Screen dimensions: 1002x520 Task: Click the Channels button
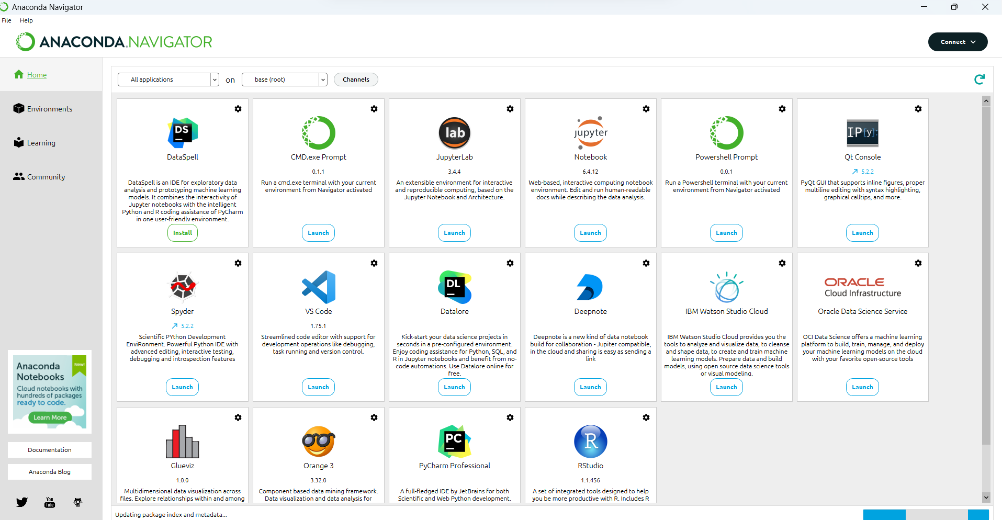356,80
